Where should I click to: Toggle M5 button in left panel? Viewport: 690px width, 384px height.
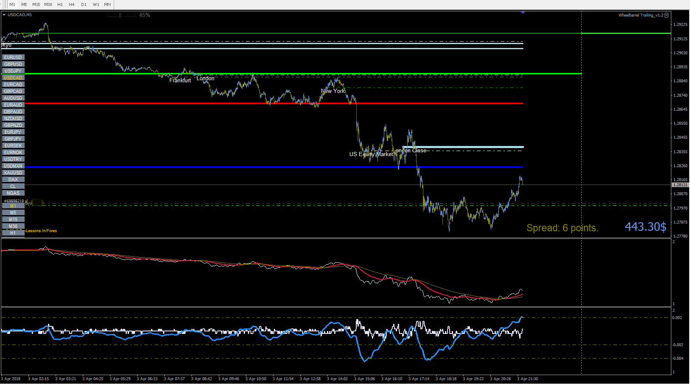pyautogui.click(x=13, y=213)
